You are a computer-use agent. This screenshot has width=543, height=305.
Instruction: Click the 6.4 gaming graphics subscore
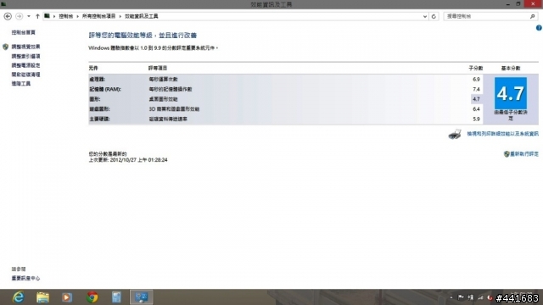coord(476,109)
